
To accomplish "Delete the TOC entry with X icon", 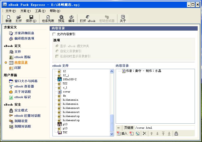I will pyautogui.click(x=144, y=134).
